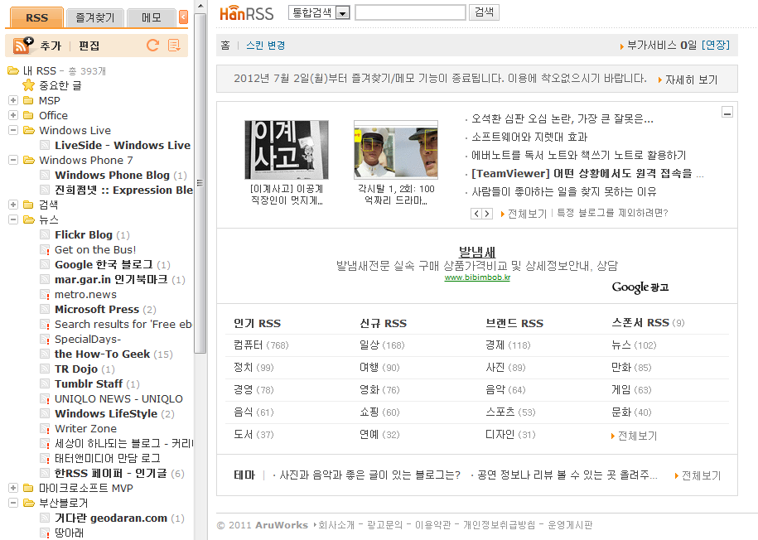Image resolution: width=758 pixels, height=540 pixels.
Task: Show previous recommended posts with left arrow
Action: click(476, 214)
